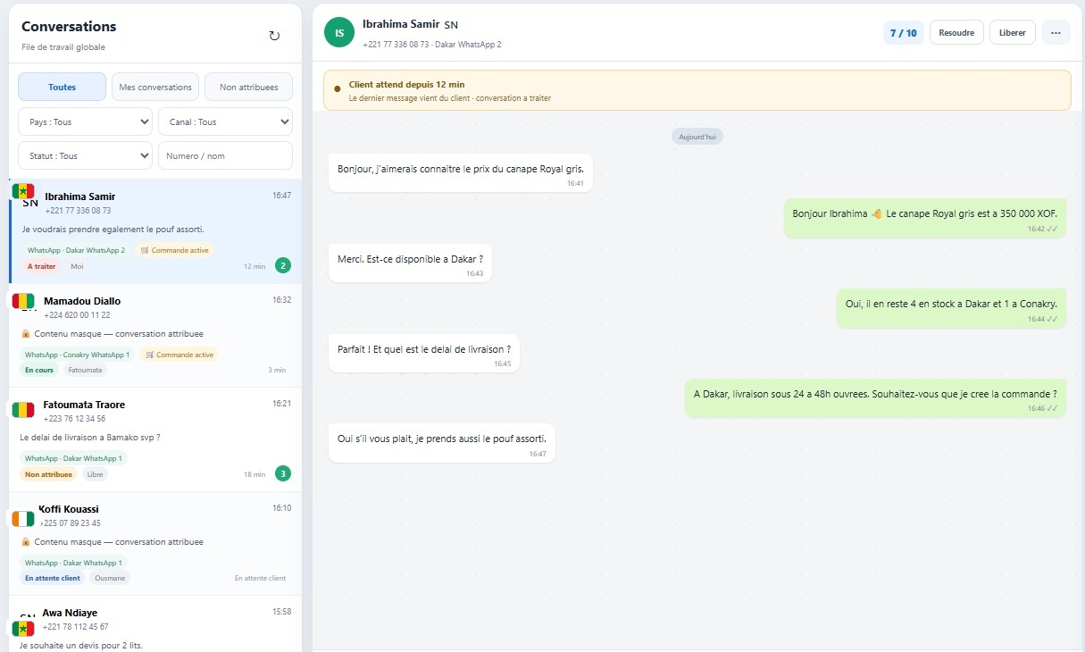Click the lock icon in Mamadou Diallo's preview
Screen dimensions: 1085x652
pyautogui.click(x=26, y=334)
